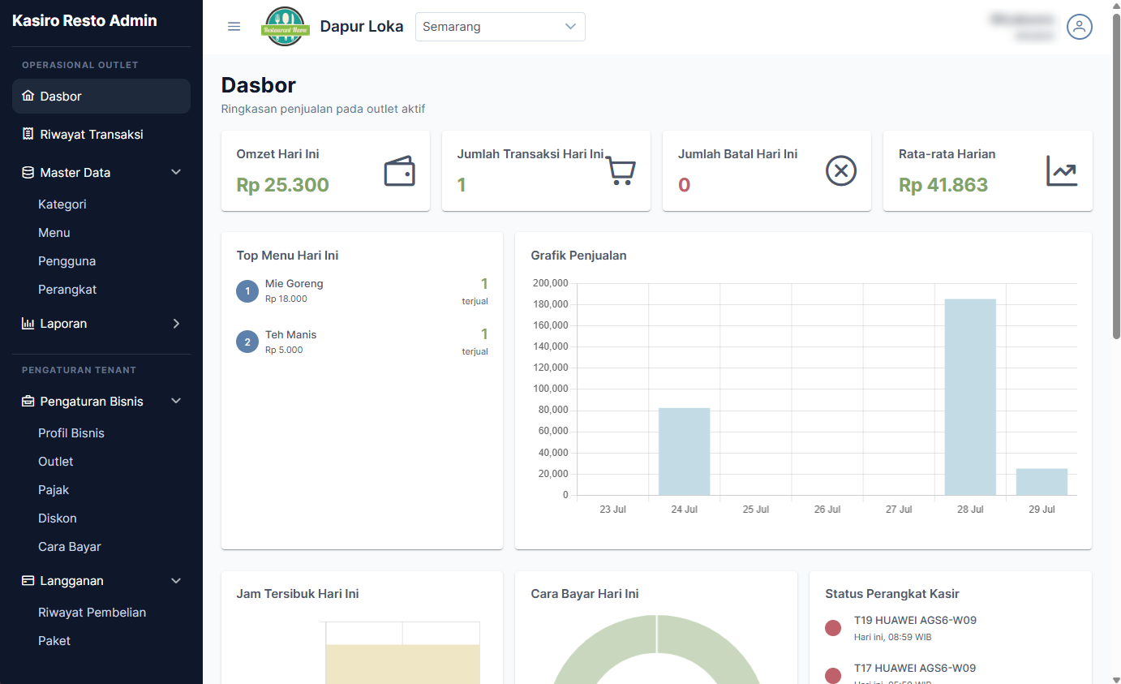Collapse the Langganan chevron
1121x684 pixels.
tap(176, 580)
